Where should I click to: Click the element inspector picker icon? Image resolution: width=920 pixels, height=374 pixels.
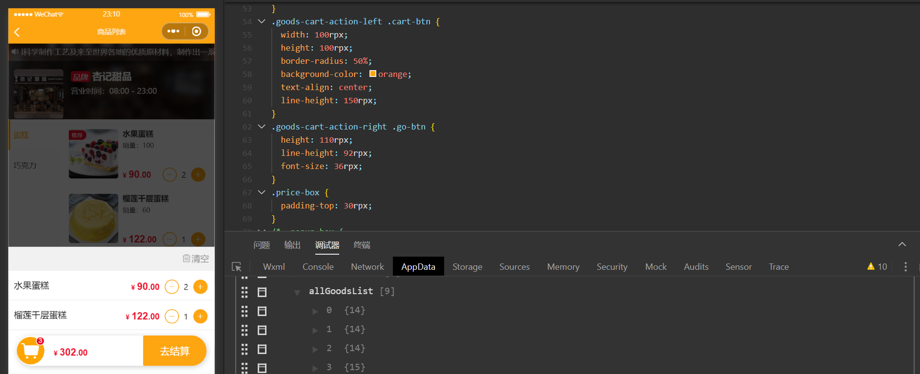[x=237, y=267]
